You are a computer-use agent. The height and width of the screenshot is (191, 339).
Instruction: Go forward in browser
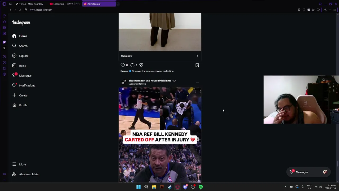coord(15,10)
